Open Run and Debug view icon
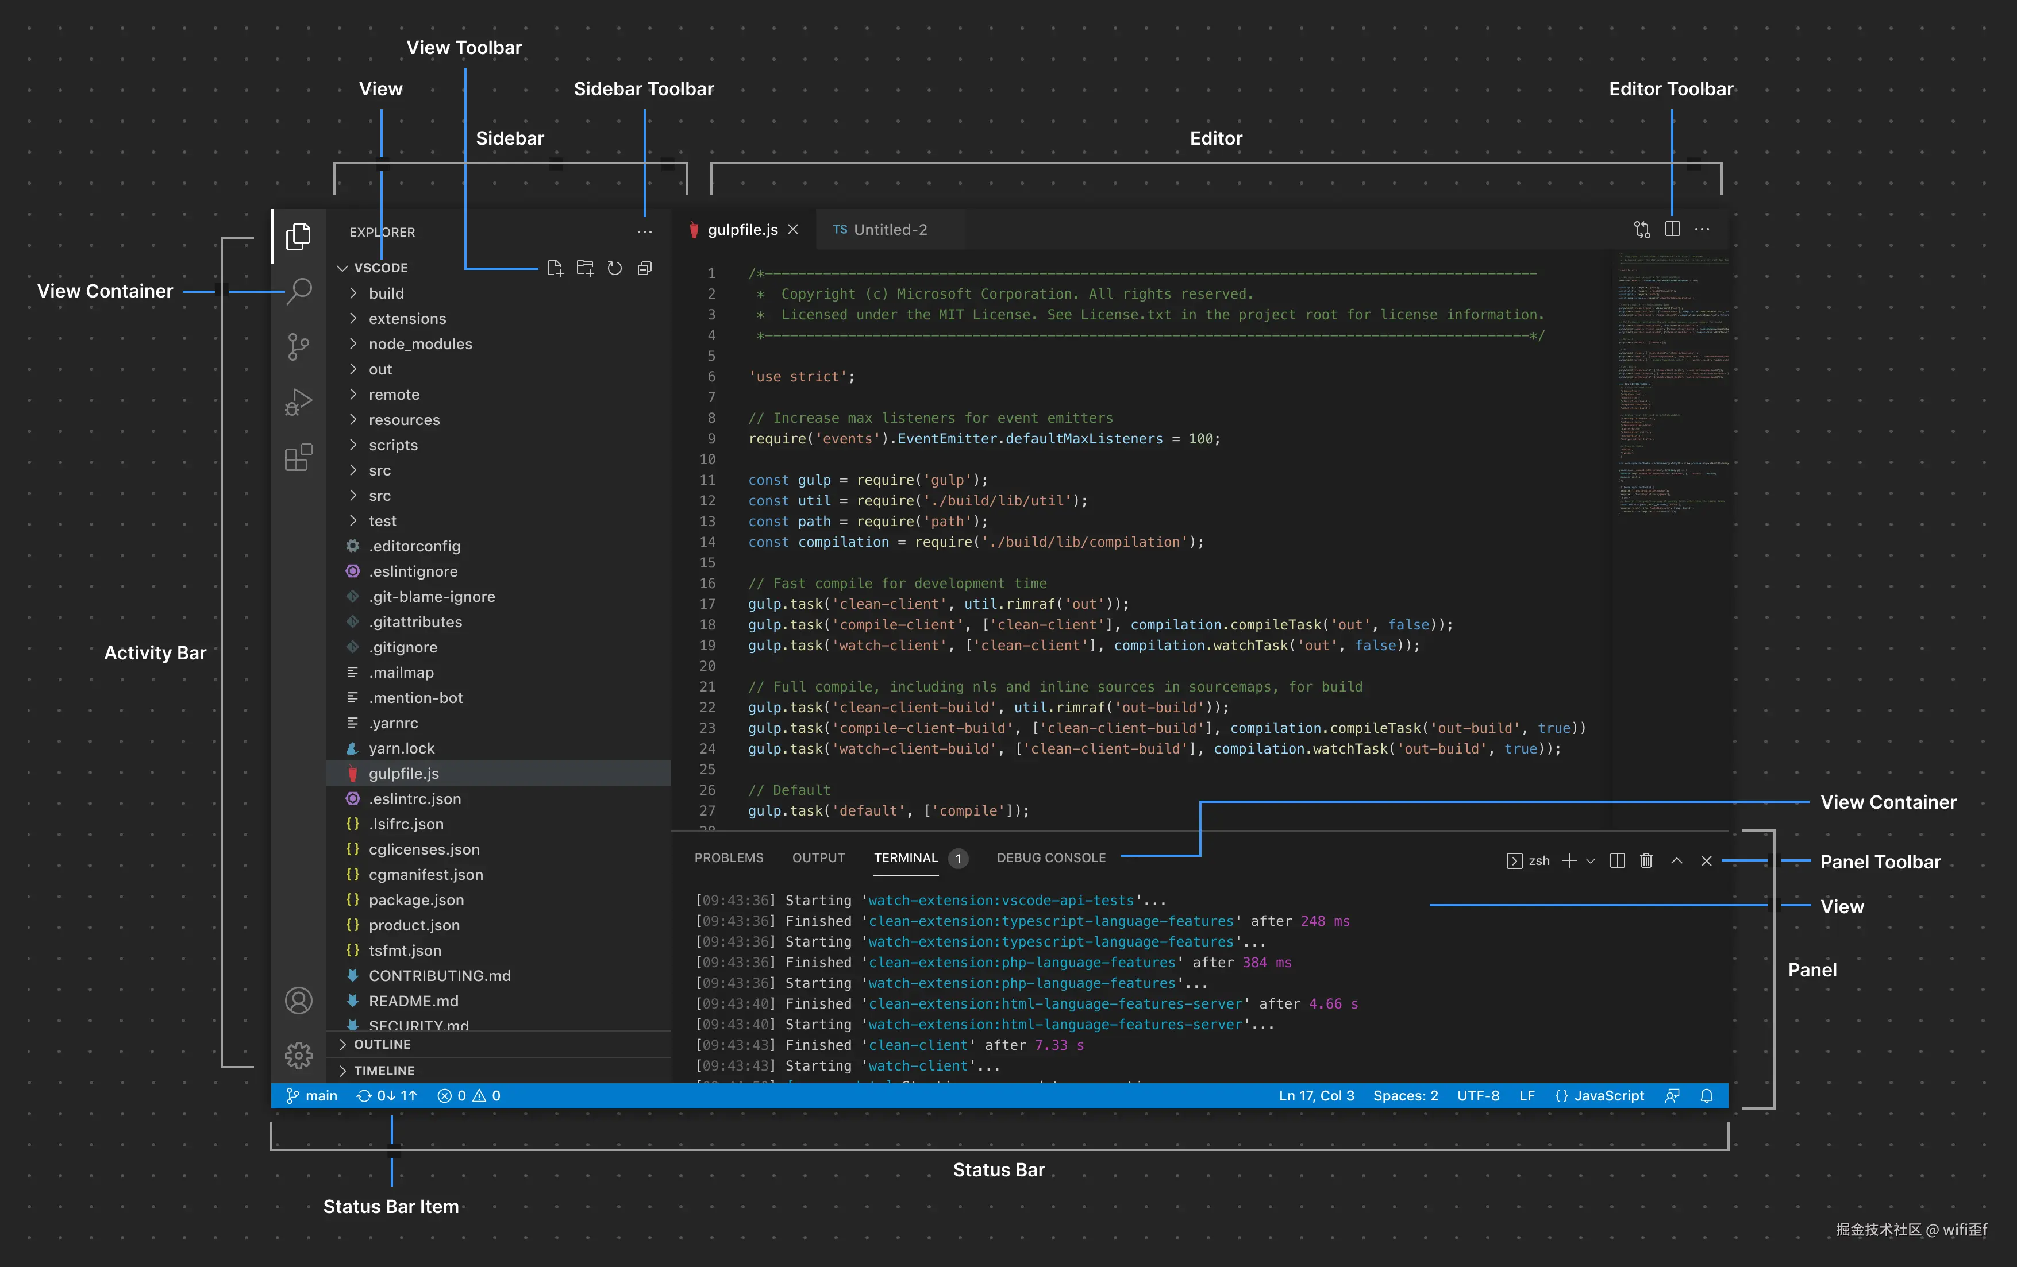The height and width of the screenshot is (1267, 2017). tap(298, 402)
